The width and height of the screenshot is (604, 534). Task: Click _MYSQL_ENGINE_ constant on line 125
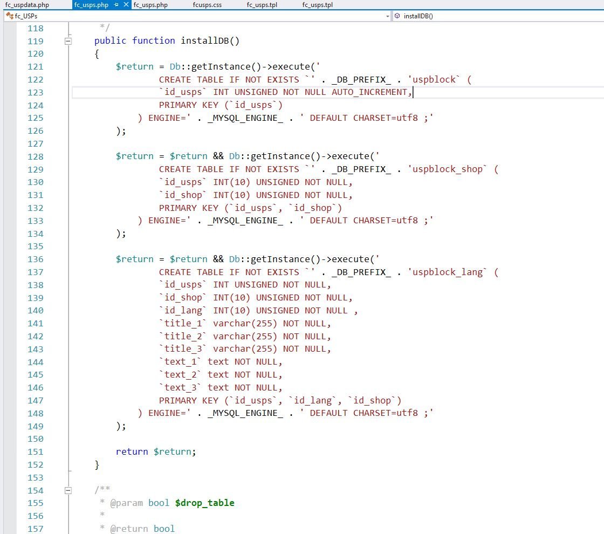245,118
